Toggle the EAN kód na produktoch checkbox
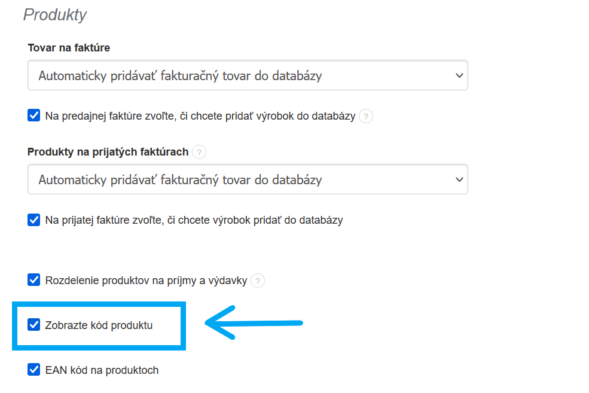 tap(34, 370)
